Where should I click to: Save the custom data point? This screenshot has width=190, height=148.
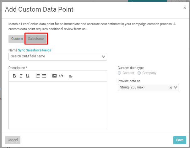[180, 140]
